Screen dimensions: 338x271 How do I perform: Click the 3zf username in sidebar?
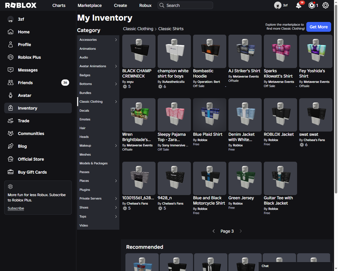tap(21, 19)
